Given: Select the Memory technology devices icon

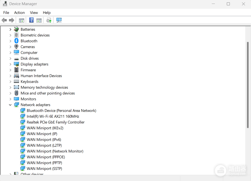Looking at the screenshot, I should 16,87.
